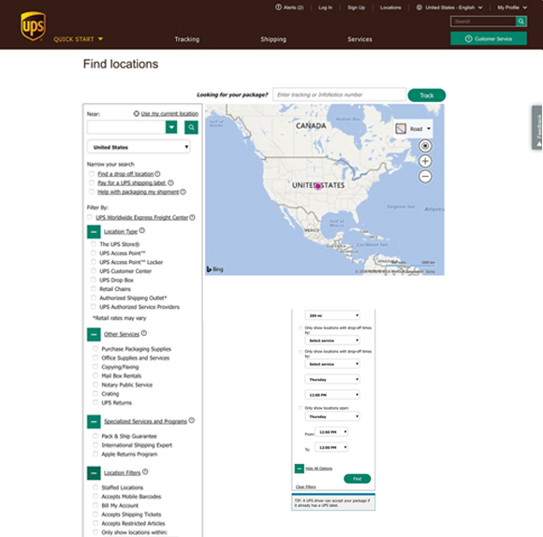Open the Near field green dropdown arrow
Image resolution: width=543 pixels, height=537 pixels.
pyautogui.click(x=171, y=127)
